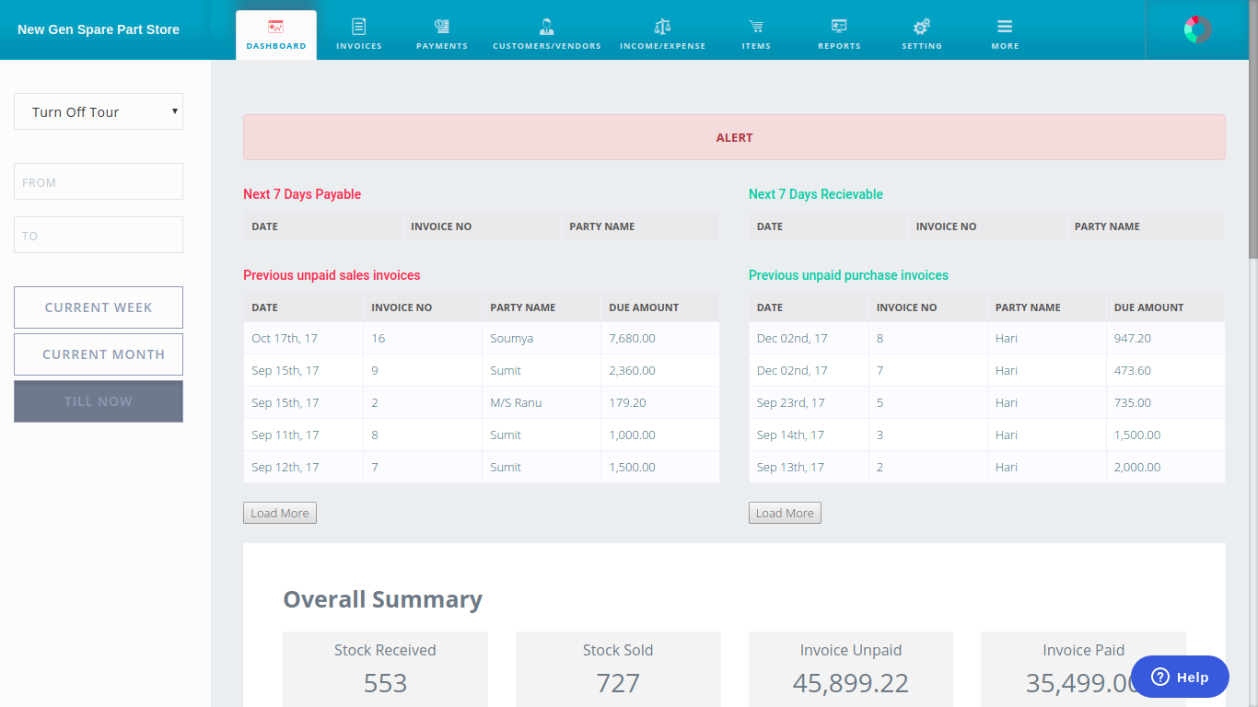Click the 7,680.00 due amount
Screen dimensions: 1258x707
click(632, 338)
